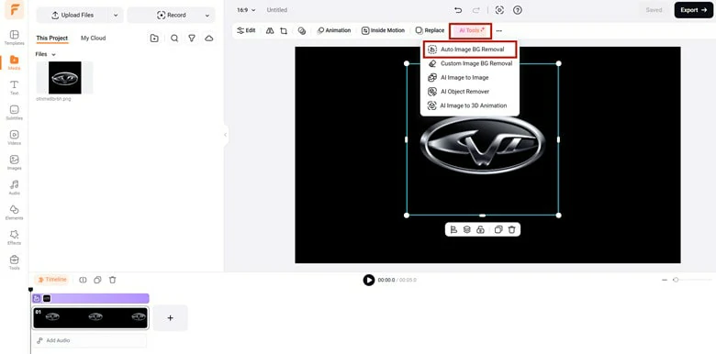Open the Effects sidebar panel
Viewport: 716px width, 354px height.
14,238
